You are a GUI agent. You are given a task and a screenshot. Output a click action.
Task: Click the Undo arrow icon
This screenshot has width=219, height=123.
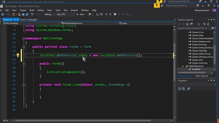coord(32,14)
